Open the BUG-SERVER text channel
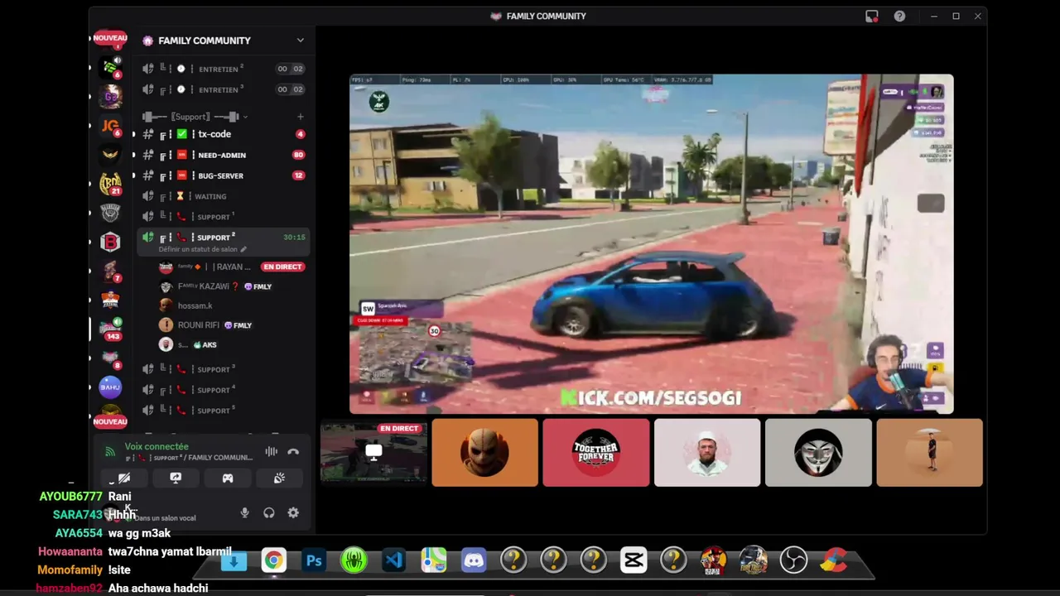 224,175
